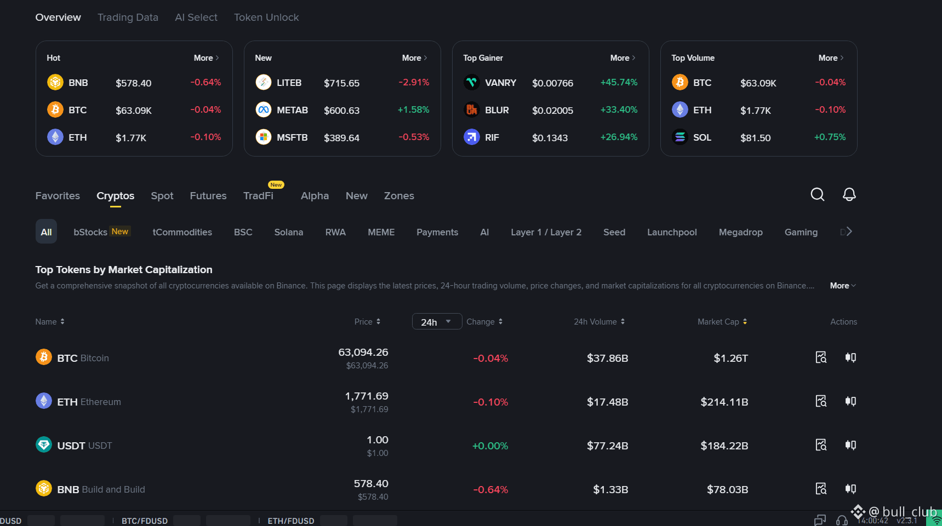Screen dimensions: 942x526
Task: Show more category filters with right arrow
Action: tap(848, 232)
